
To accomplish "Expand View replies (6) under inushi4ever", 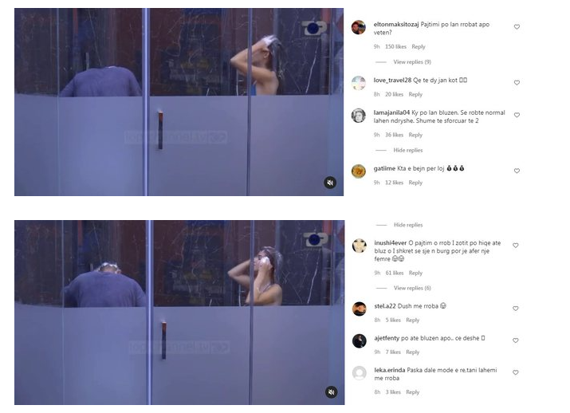I will 412,288.
